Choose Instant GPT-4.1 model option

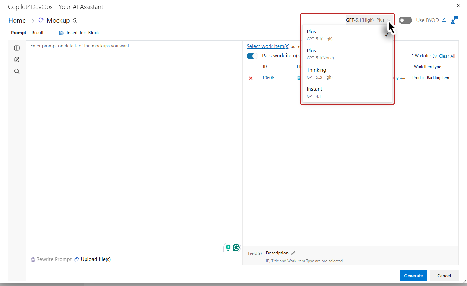click(348, 92)
